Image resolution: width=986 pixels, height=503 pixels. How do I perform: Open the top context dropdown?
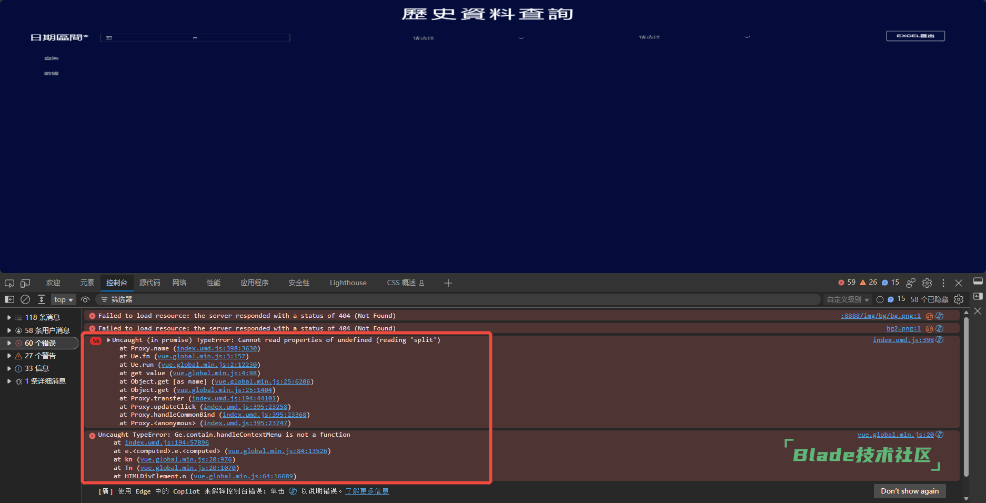click(x=64, y=299)
